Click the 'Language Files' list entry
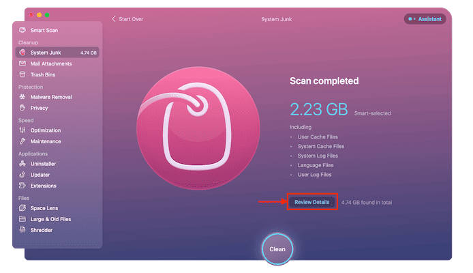 316,165
